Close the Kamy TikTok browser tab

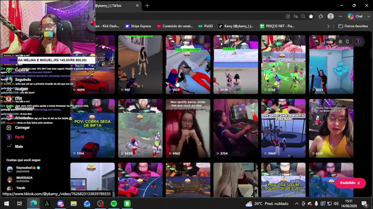pyautogui.click(x=137, y=6)
